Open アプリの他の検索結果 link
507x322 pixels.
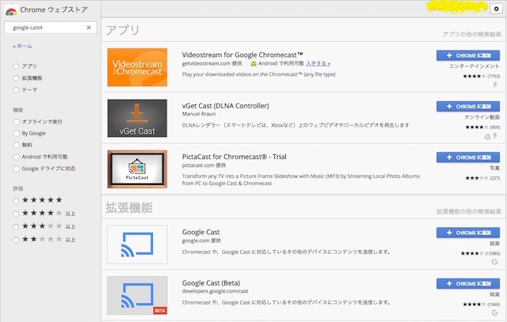click(x=472, y=34)
